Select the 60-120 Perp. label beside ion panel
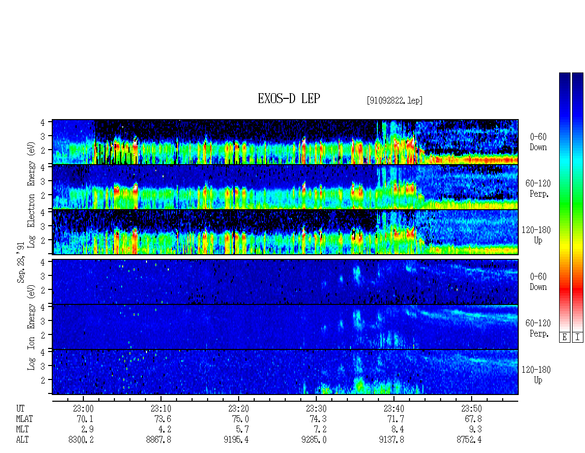The width and height of the screenshot is (585, 453). (x=538, y=328)
